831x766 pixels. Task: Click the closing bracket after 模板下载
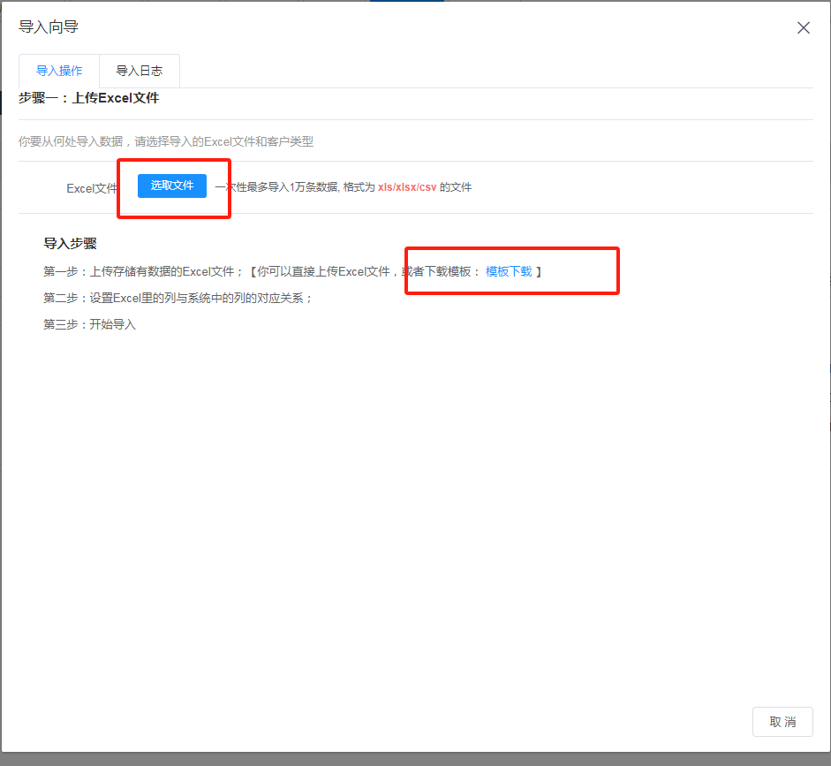click(x=539, y=271)
